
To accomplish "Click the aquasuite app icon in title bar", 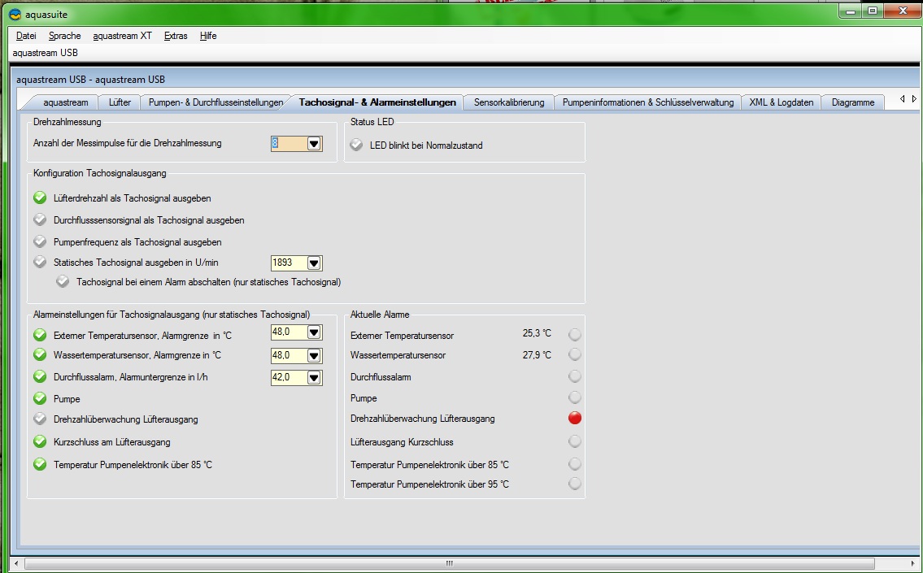I will [15, 14].
